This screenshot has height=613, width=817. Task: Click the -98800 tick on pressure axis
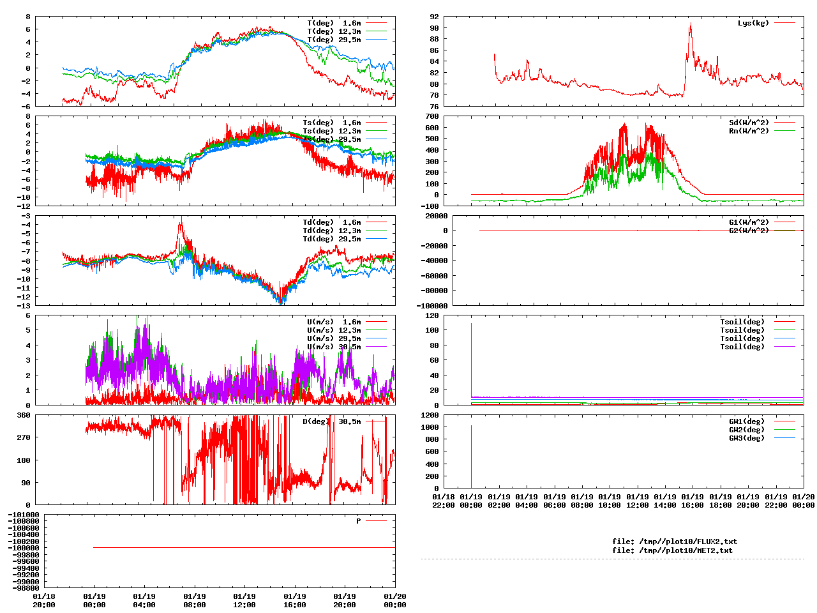click(x=26, y=588)
